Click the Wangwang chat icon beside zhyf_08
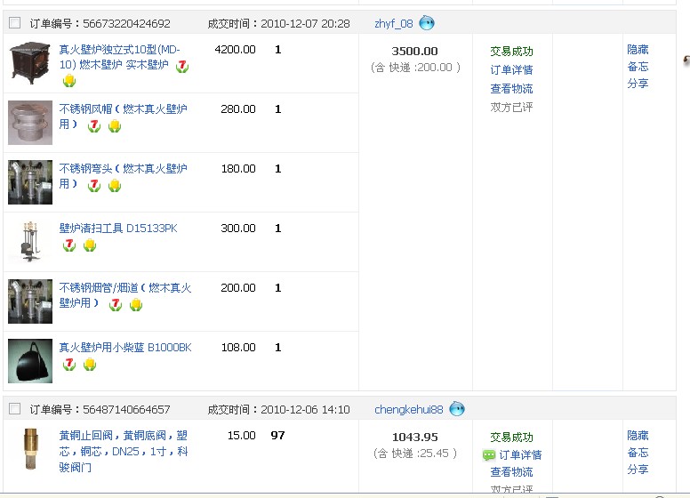Image resolution: width=690 pixels, height=498 pixels. tap(427, 23)
